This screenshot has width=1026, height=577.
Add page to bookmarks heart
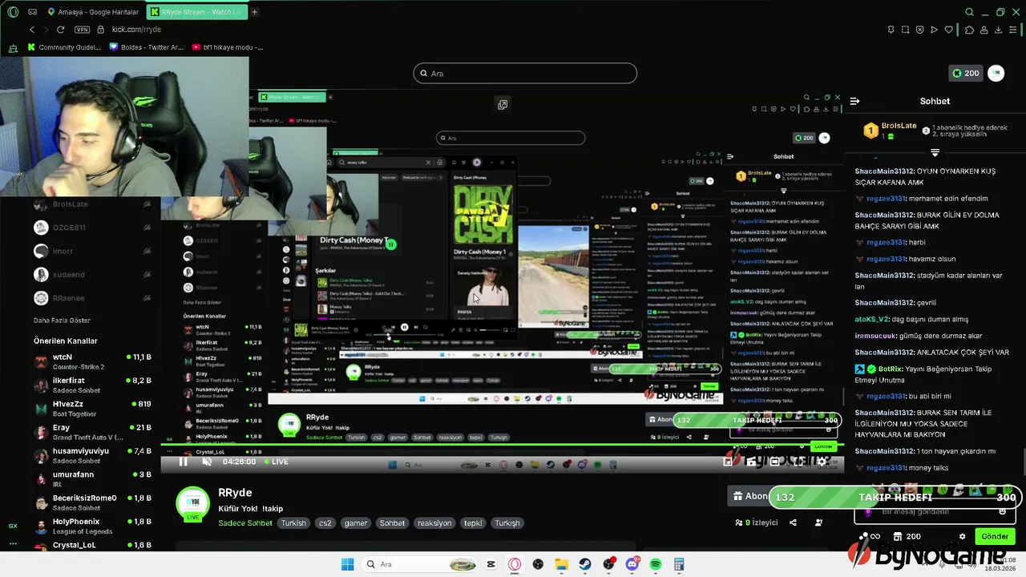click(x=949, y=30)
